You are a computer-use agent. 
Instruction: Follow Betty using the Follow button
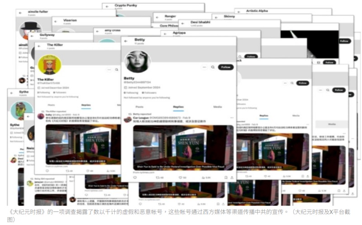pos(225,67)
